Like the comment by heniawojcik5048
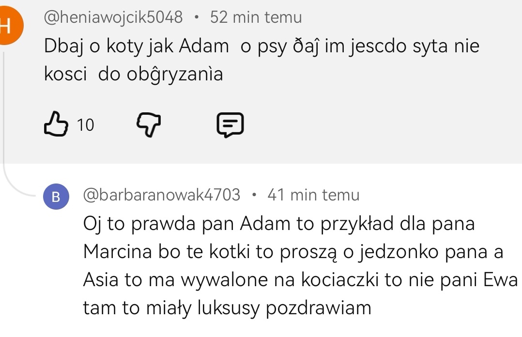This screenshot has width=522, height=337. [x=56, y=124]
